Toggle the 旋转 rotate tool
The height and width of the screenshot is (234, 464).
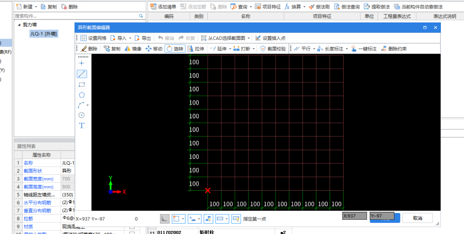tap(175, 48)
